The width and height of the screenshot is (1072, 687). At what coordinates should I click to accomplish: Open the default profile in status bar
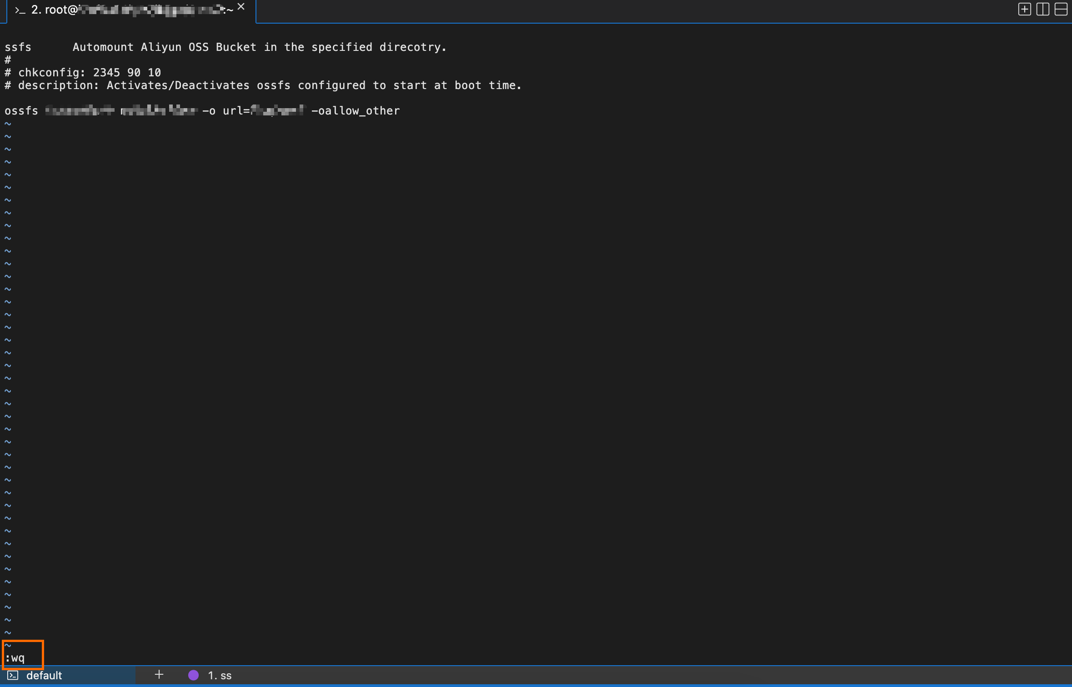[x=67, y=675]
